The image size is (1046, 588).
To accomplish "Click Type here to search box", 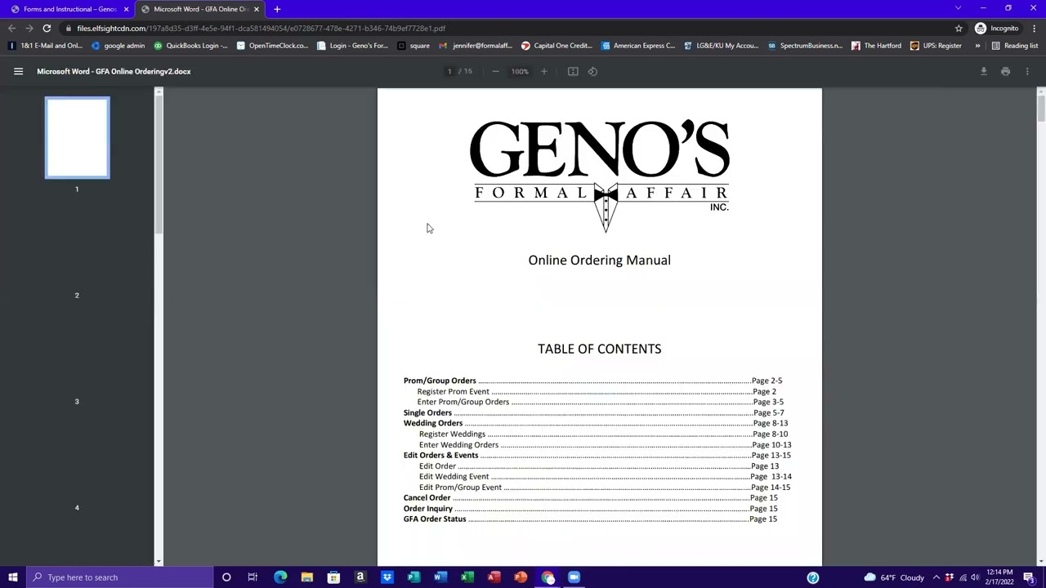I will click(118, 577).
